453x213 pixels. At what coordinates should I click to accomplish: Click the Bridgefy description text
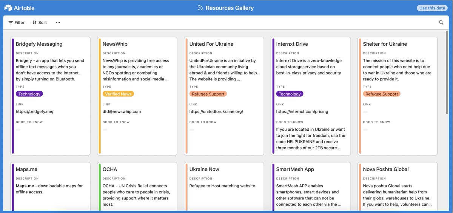50,70
